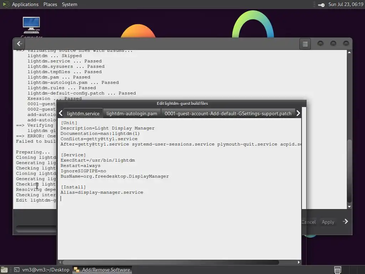365x274 pixels.
Task: Click the Apply button
Action: coord(328,222)
